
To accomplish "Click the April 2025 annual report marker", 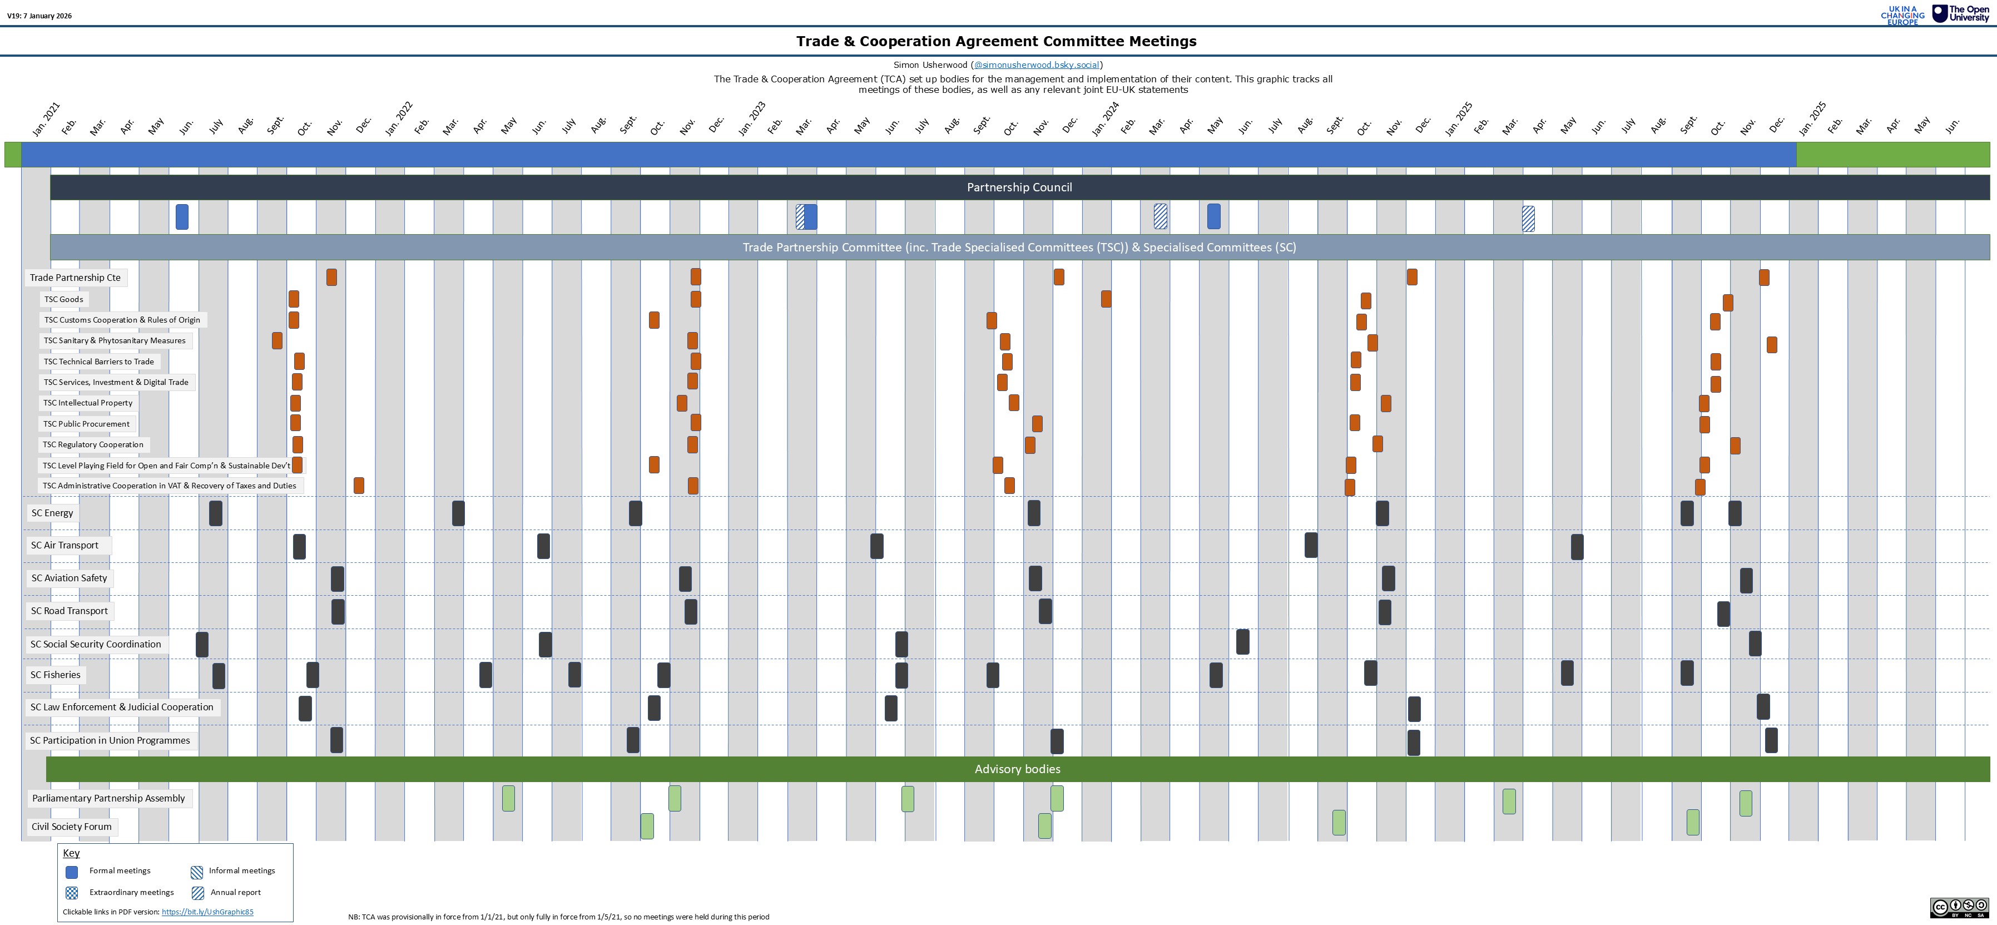I will point(1528,219).
